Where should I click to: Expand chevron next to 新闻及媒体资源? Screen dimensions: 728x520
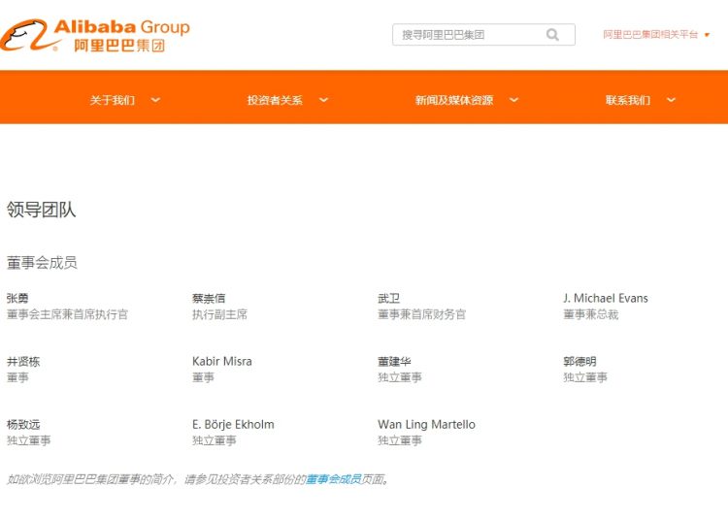click(513, 100)
